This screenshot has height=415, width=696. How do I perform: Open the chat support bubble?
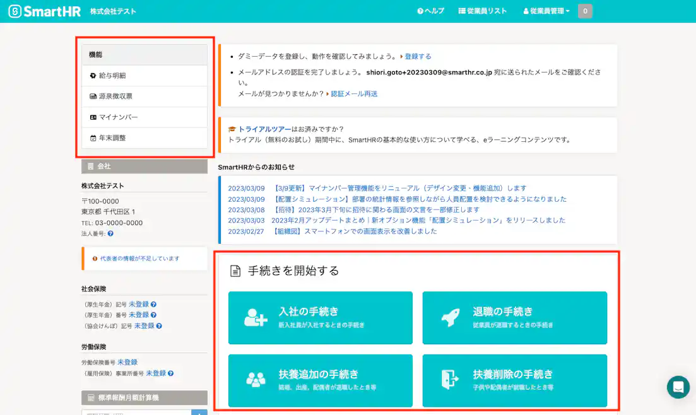pos(678,387)
